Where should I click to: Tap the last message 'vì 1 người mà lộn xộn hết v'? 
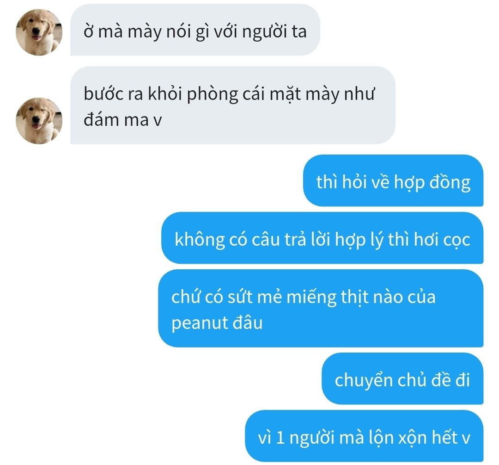click(x=365, y=436)
